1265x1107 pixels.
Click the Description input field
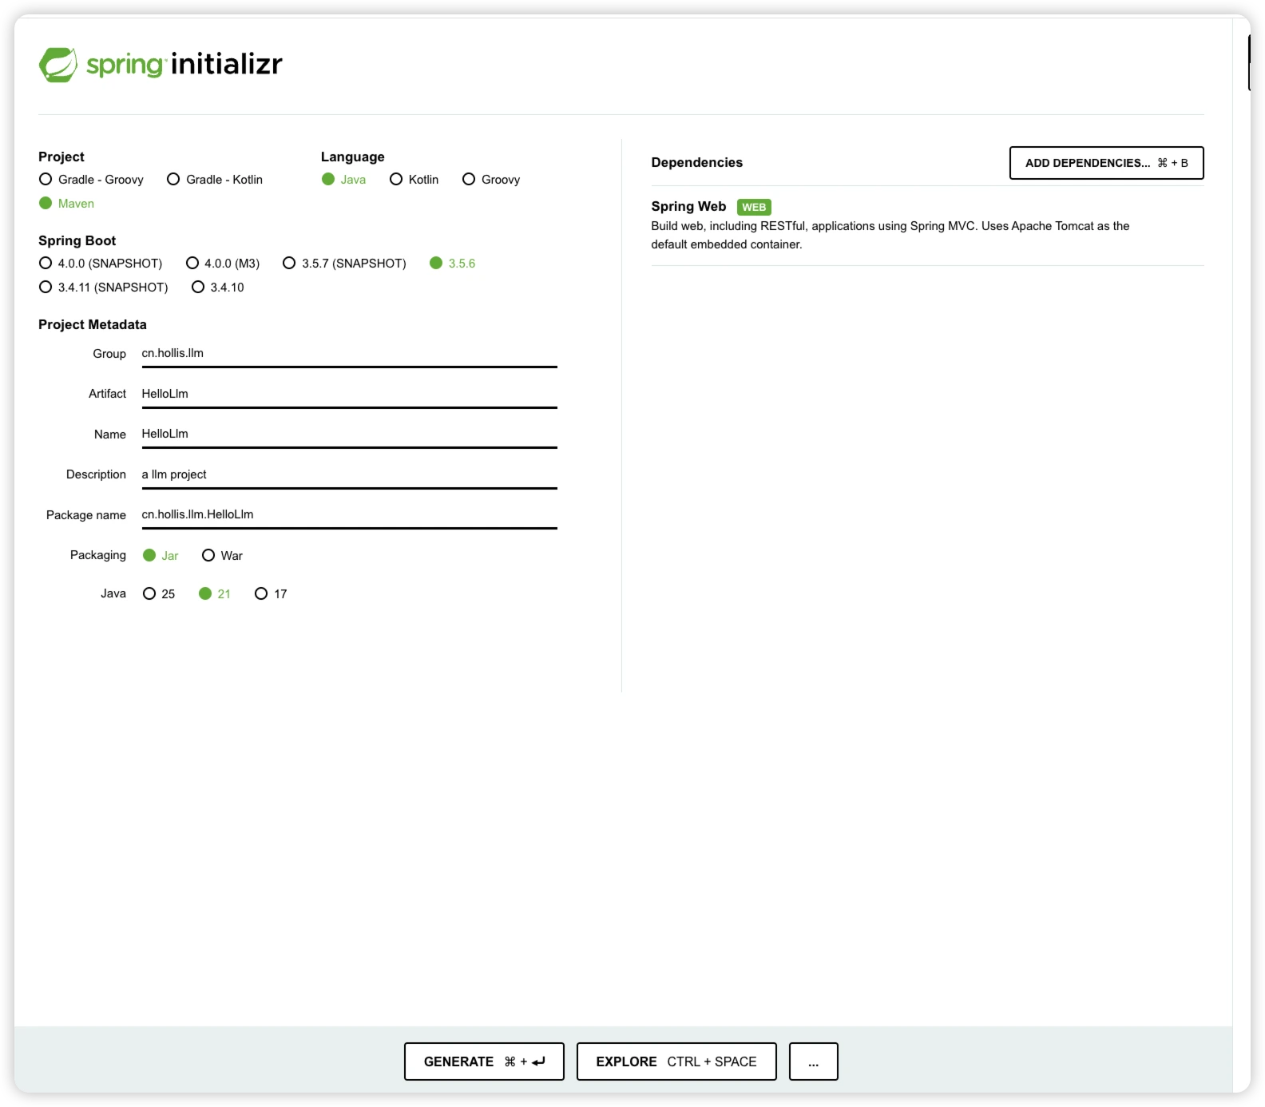[x=349, y=474]
